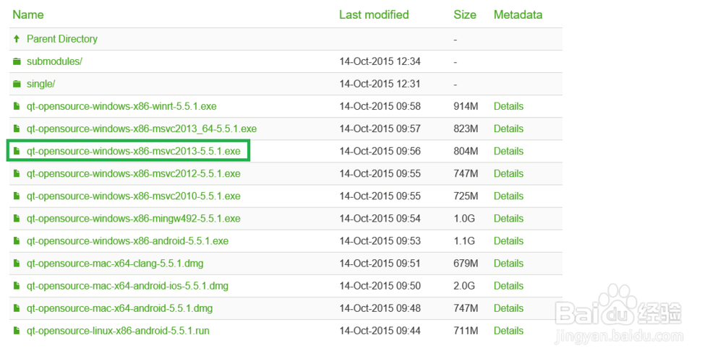Download qt-opensource-windows-x86-winrt-5.5.1.exe

(121, 106)
